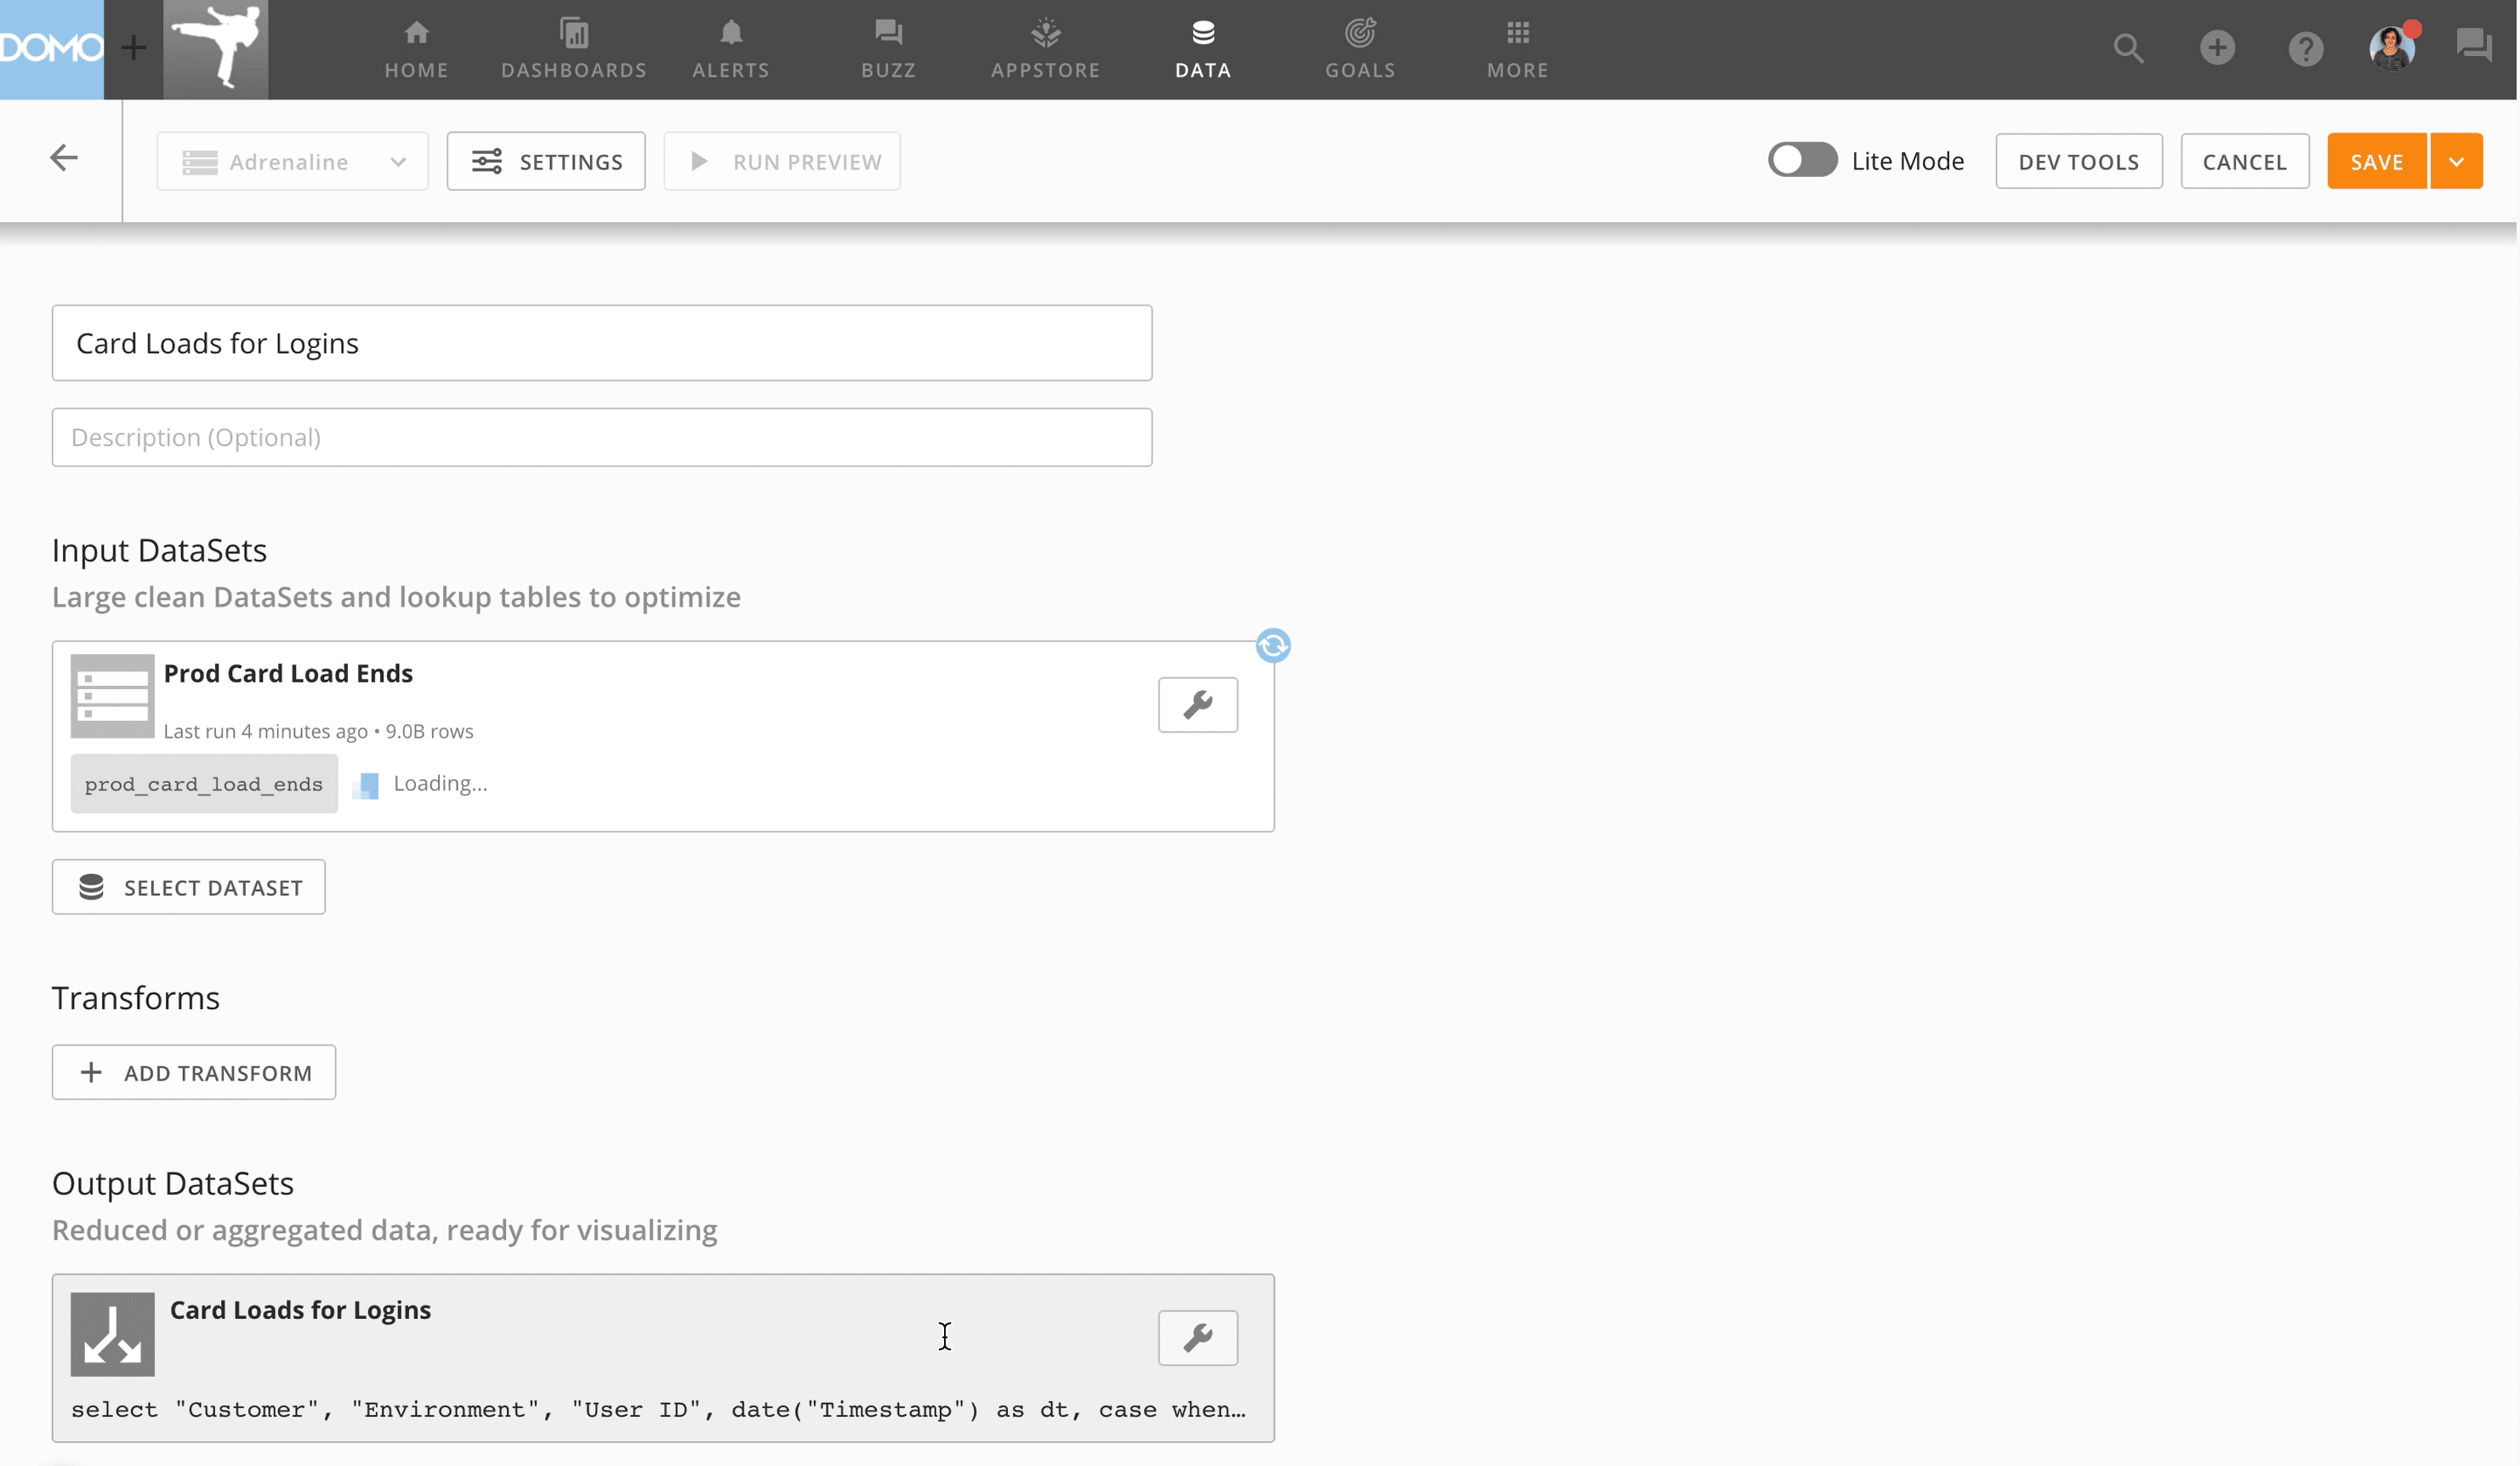Open the Buzz chat panel icon
Image resolution: width=2520 pixels, height=1466 pixels.
coord(2473,46)
